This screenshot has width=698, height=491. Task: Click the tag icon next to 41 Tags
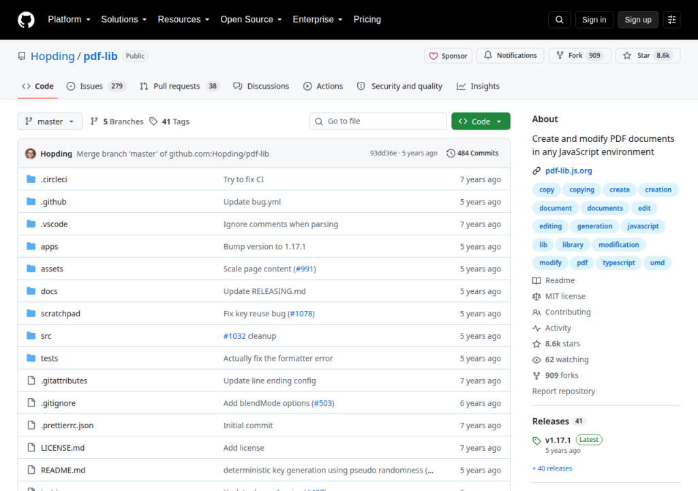point(153,121)
